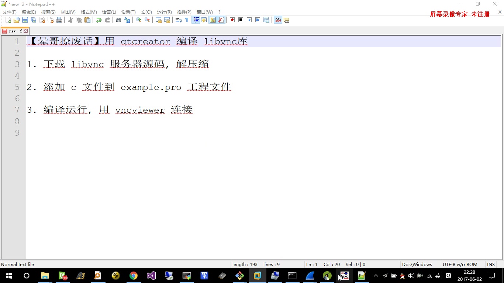Click the Dos\Windows line ending status field
The height and width of the screenshot is (283, 504).
417,264
